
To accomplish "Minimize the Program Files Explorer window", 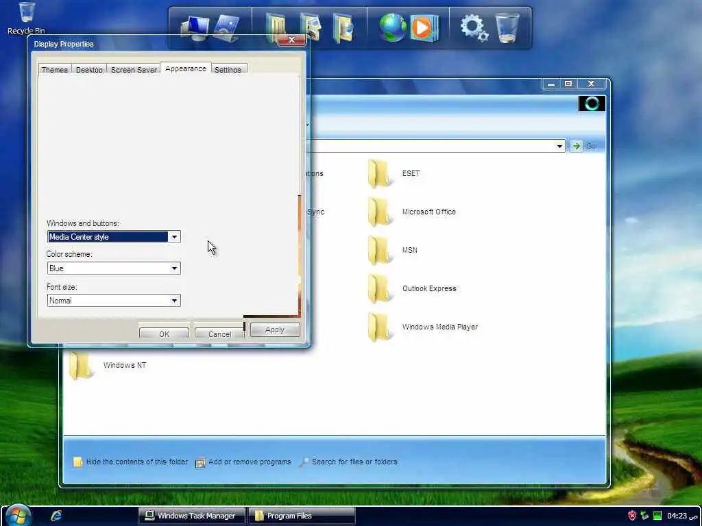I will (x=551, y=84).
